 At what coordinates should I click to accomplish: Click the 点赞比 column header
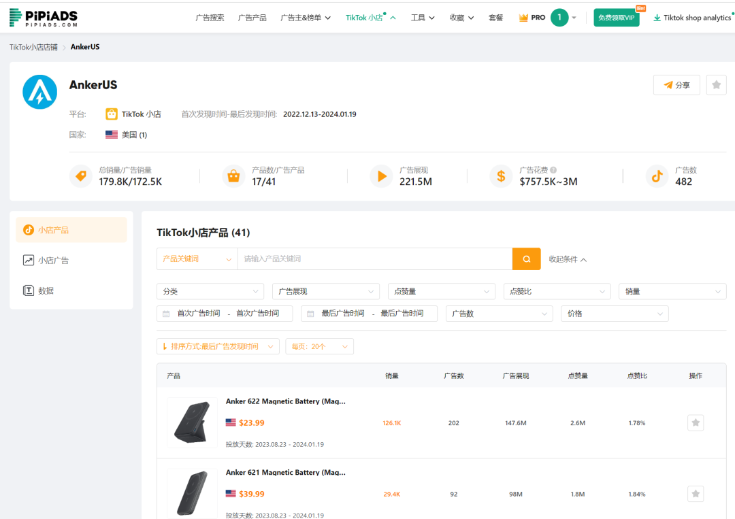pos(637,375)
